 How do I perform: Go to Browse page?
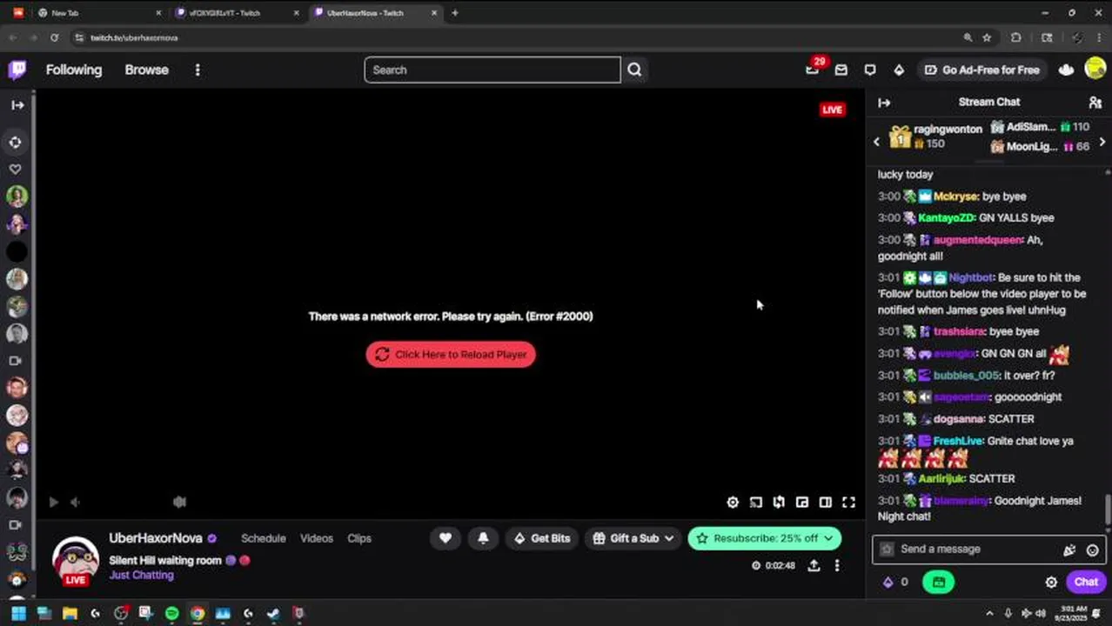pos(146,70)
